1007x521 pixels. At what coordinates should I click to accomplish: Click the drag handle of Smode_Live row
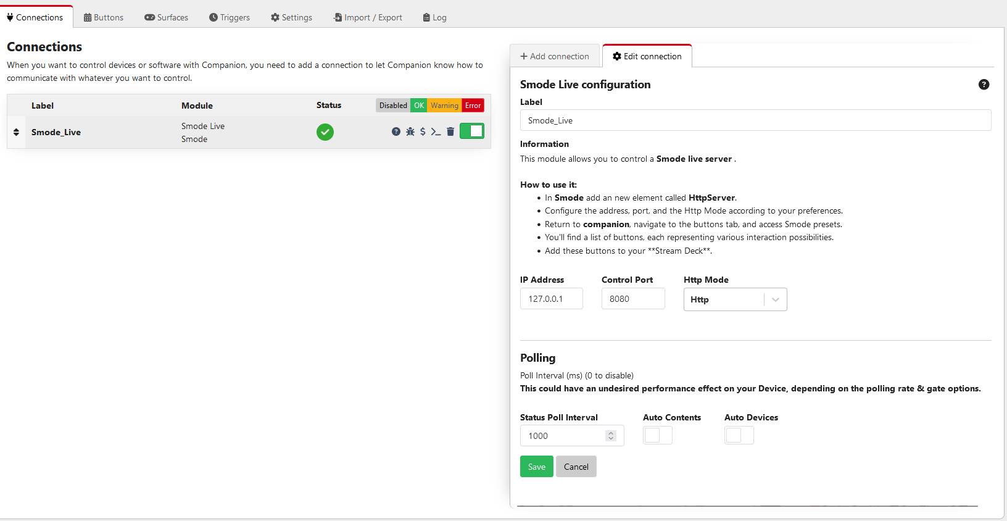pyautogui.click(x=16, y=132)
